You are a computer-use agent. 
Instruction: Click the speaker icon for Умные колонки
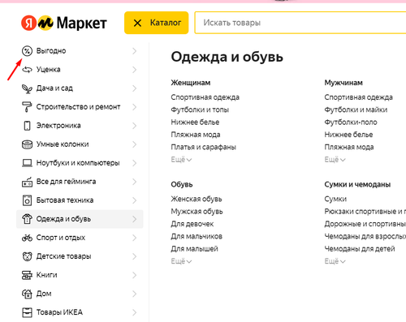coord(27,144)
